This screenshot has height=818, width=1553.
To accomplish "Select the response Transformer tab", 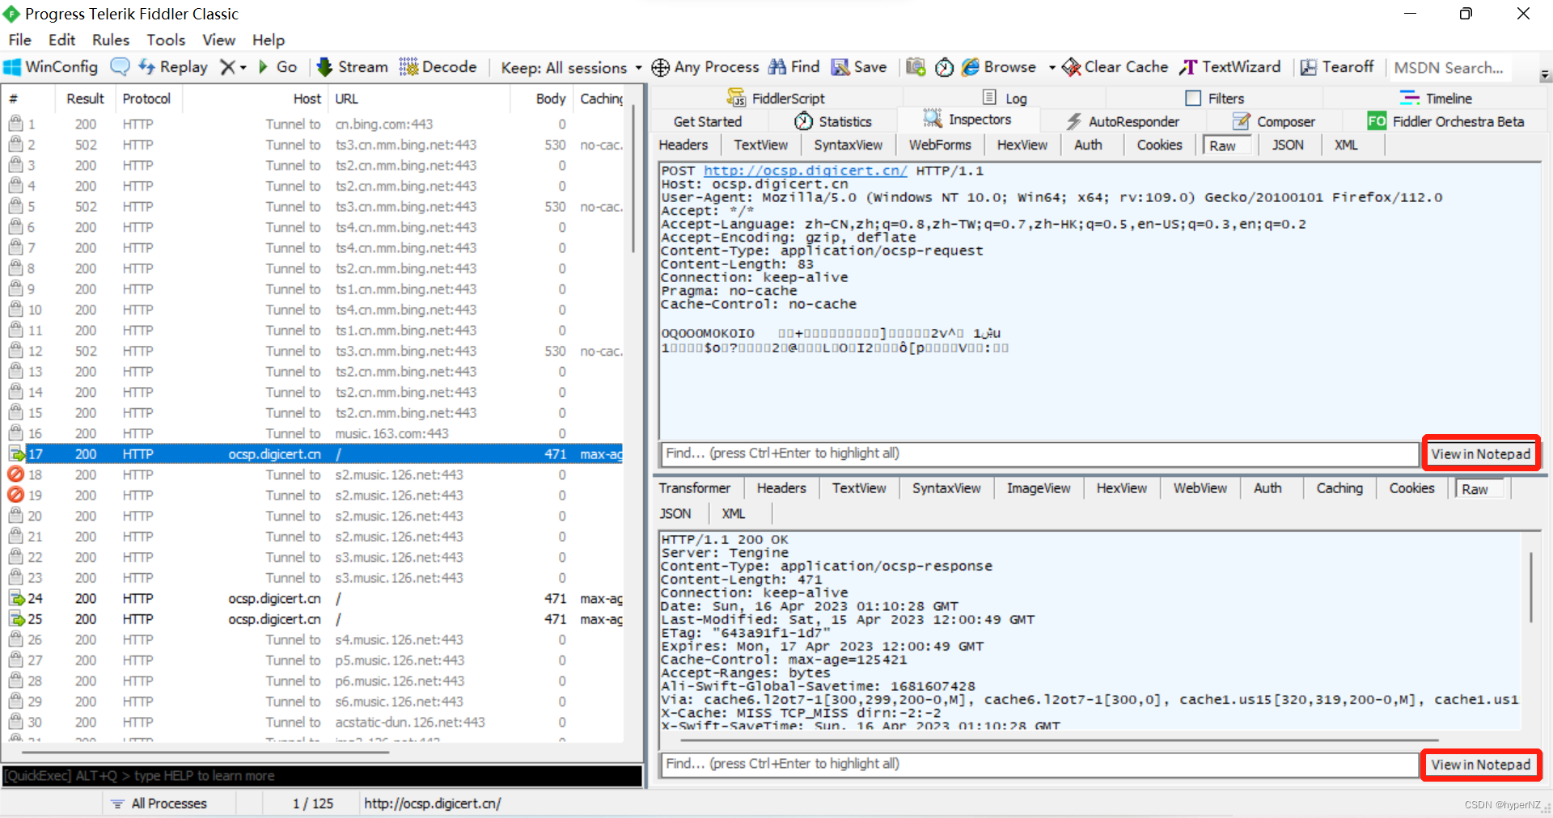I will point(694,488).
